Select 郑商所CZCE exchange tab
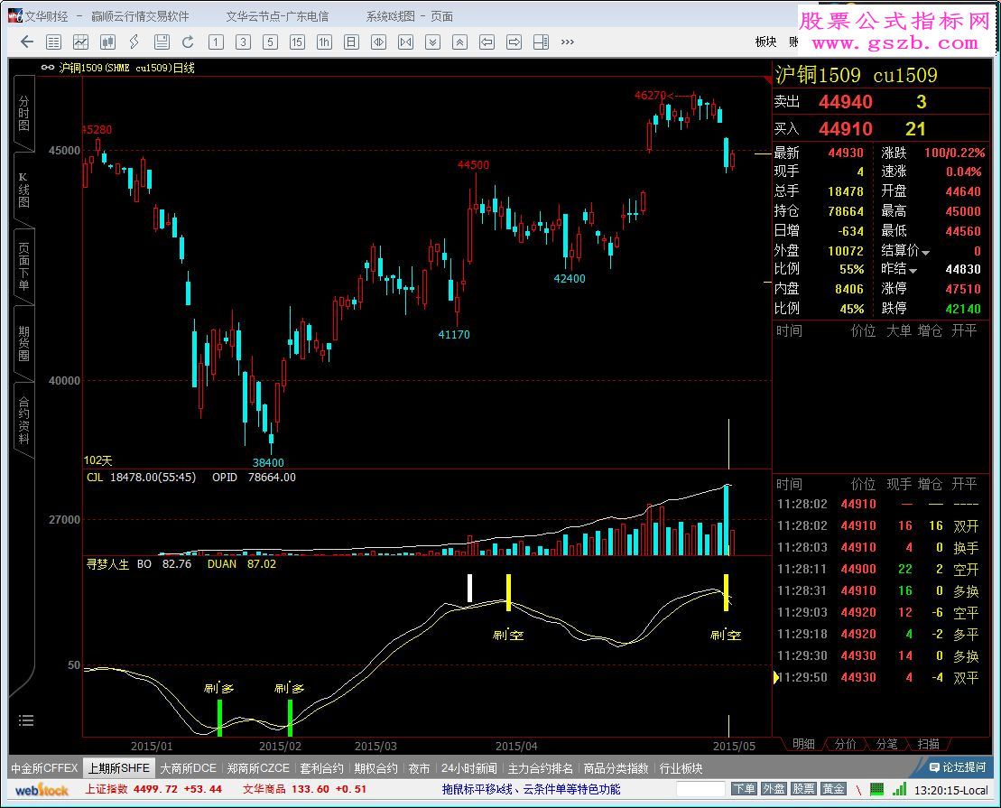 [258, 767]
